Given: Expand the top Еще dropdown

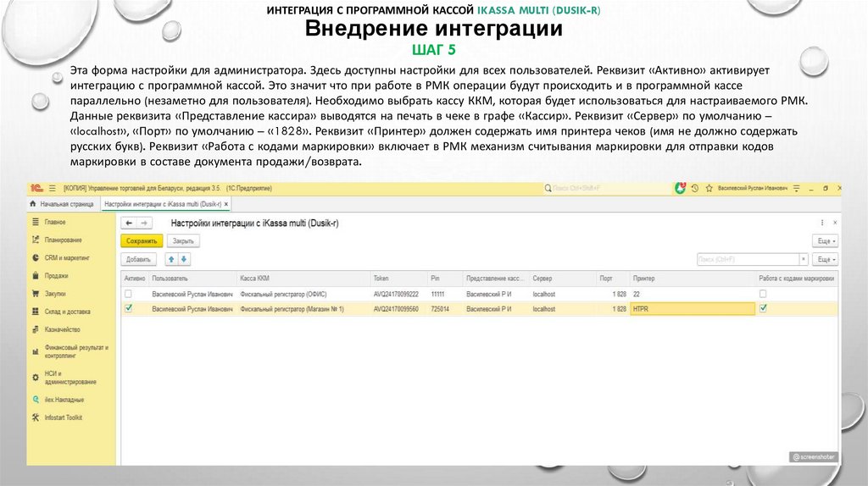Looking at the screenshot, I should (x=826, y=241).
